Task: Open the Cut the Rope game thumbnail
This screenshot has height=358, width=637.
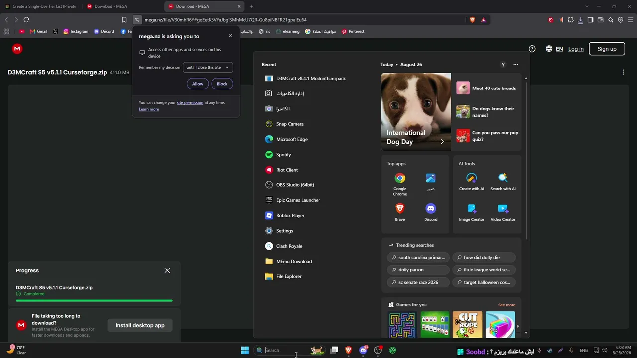Action: (x=468, y=325)
